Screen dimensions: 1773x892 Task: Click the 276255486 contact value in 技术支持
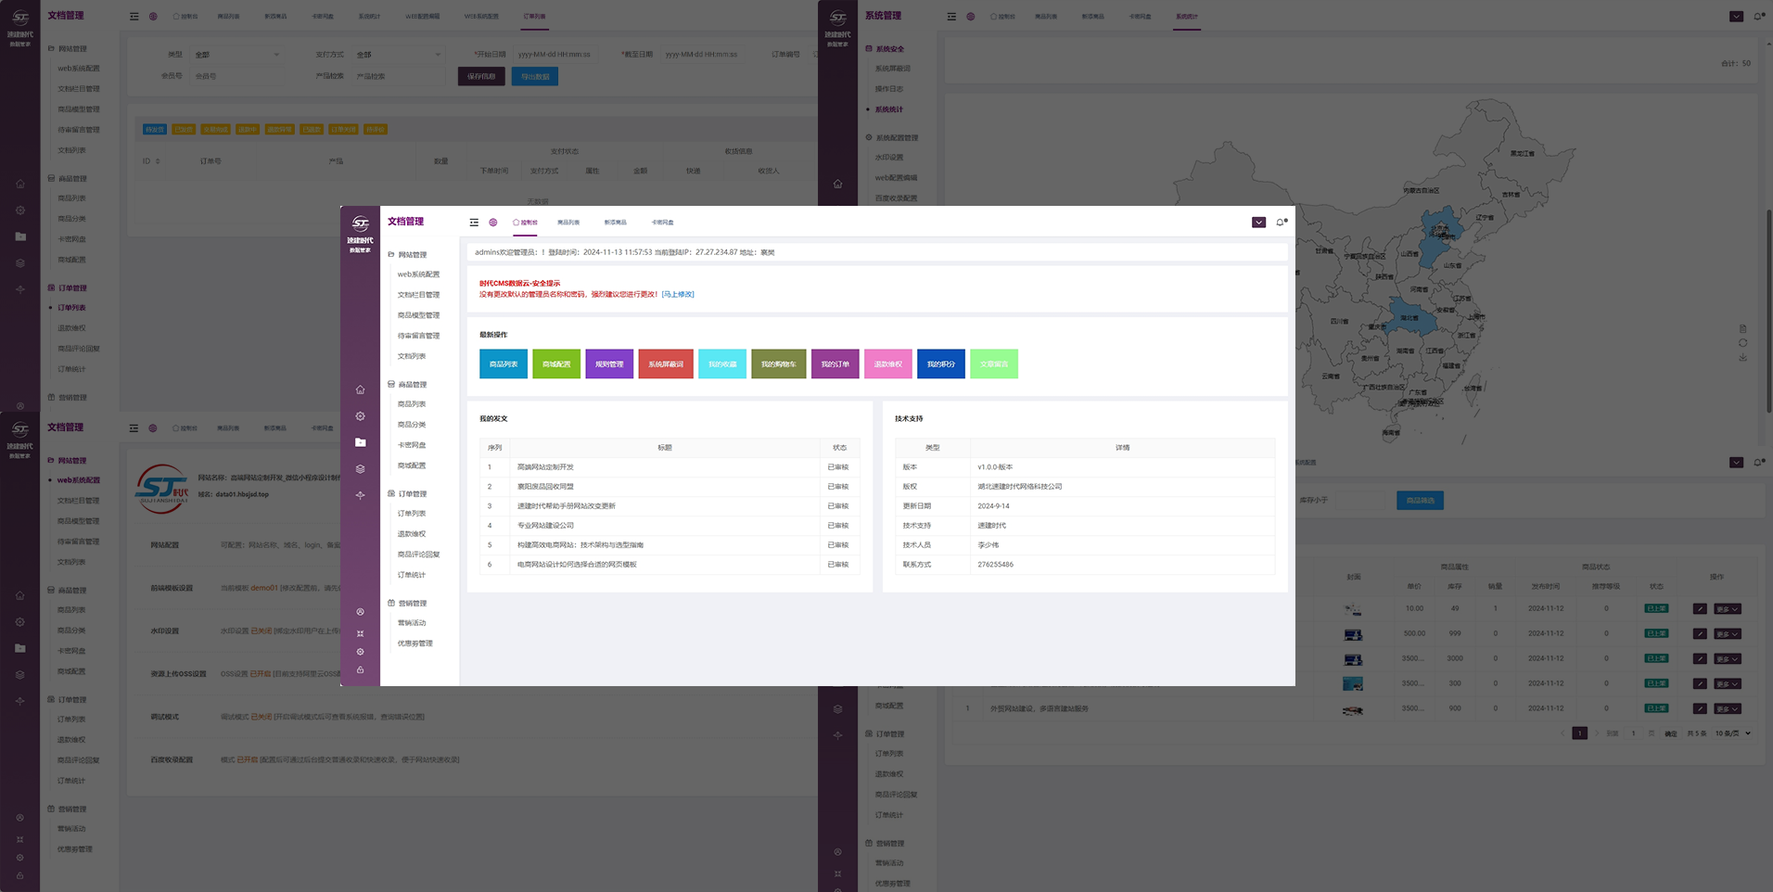point(995,565)
